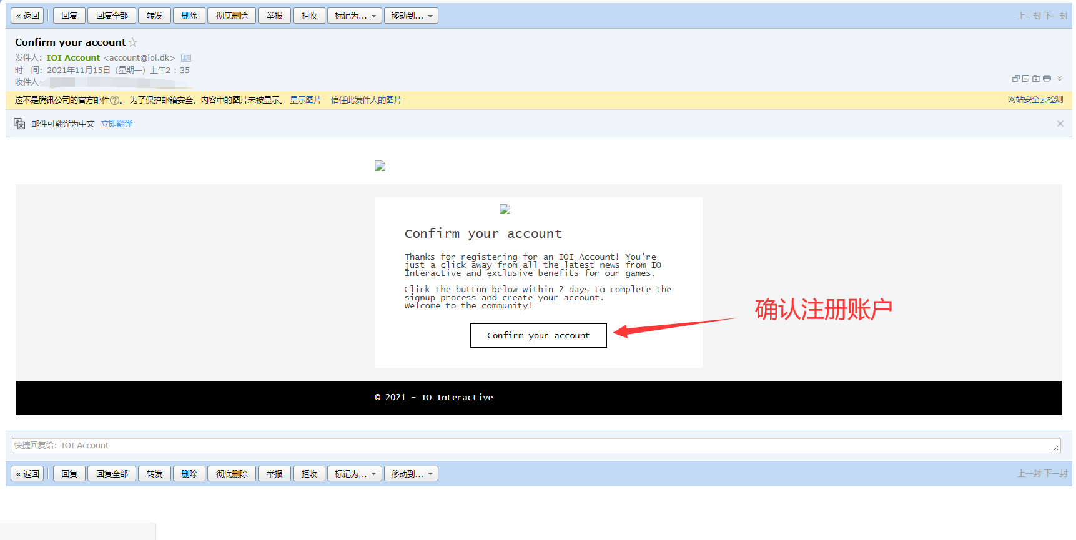The height and width of the screenshot is (540, 1076).
Task: Click bottom 举报 (report) button
Action: pos(275,474)
